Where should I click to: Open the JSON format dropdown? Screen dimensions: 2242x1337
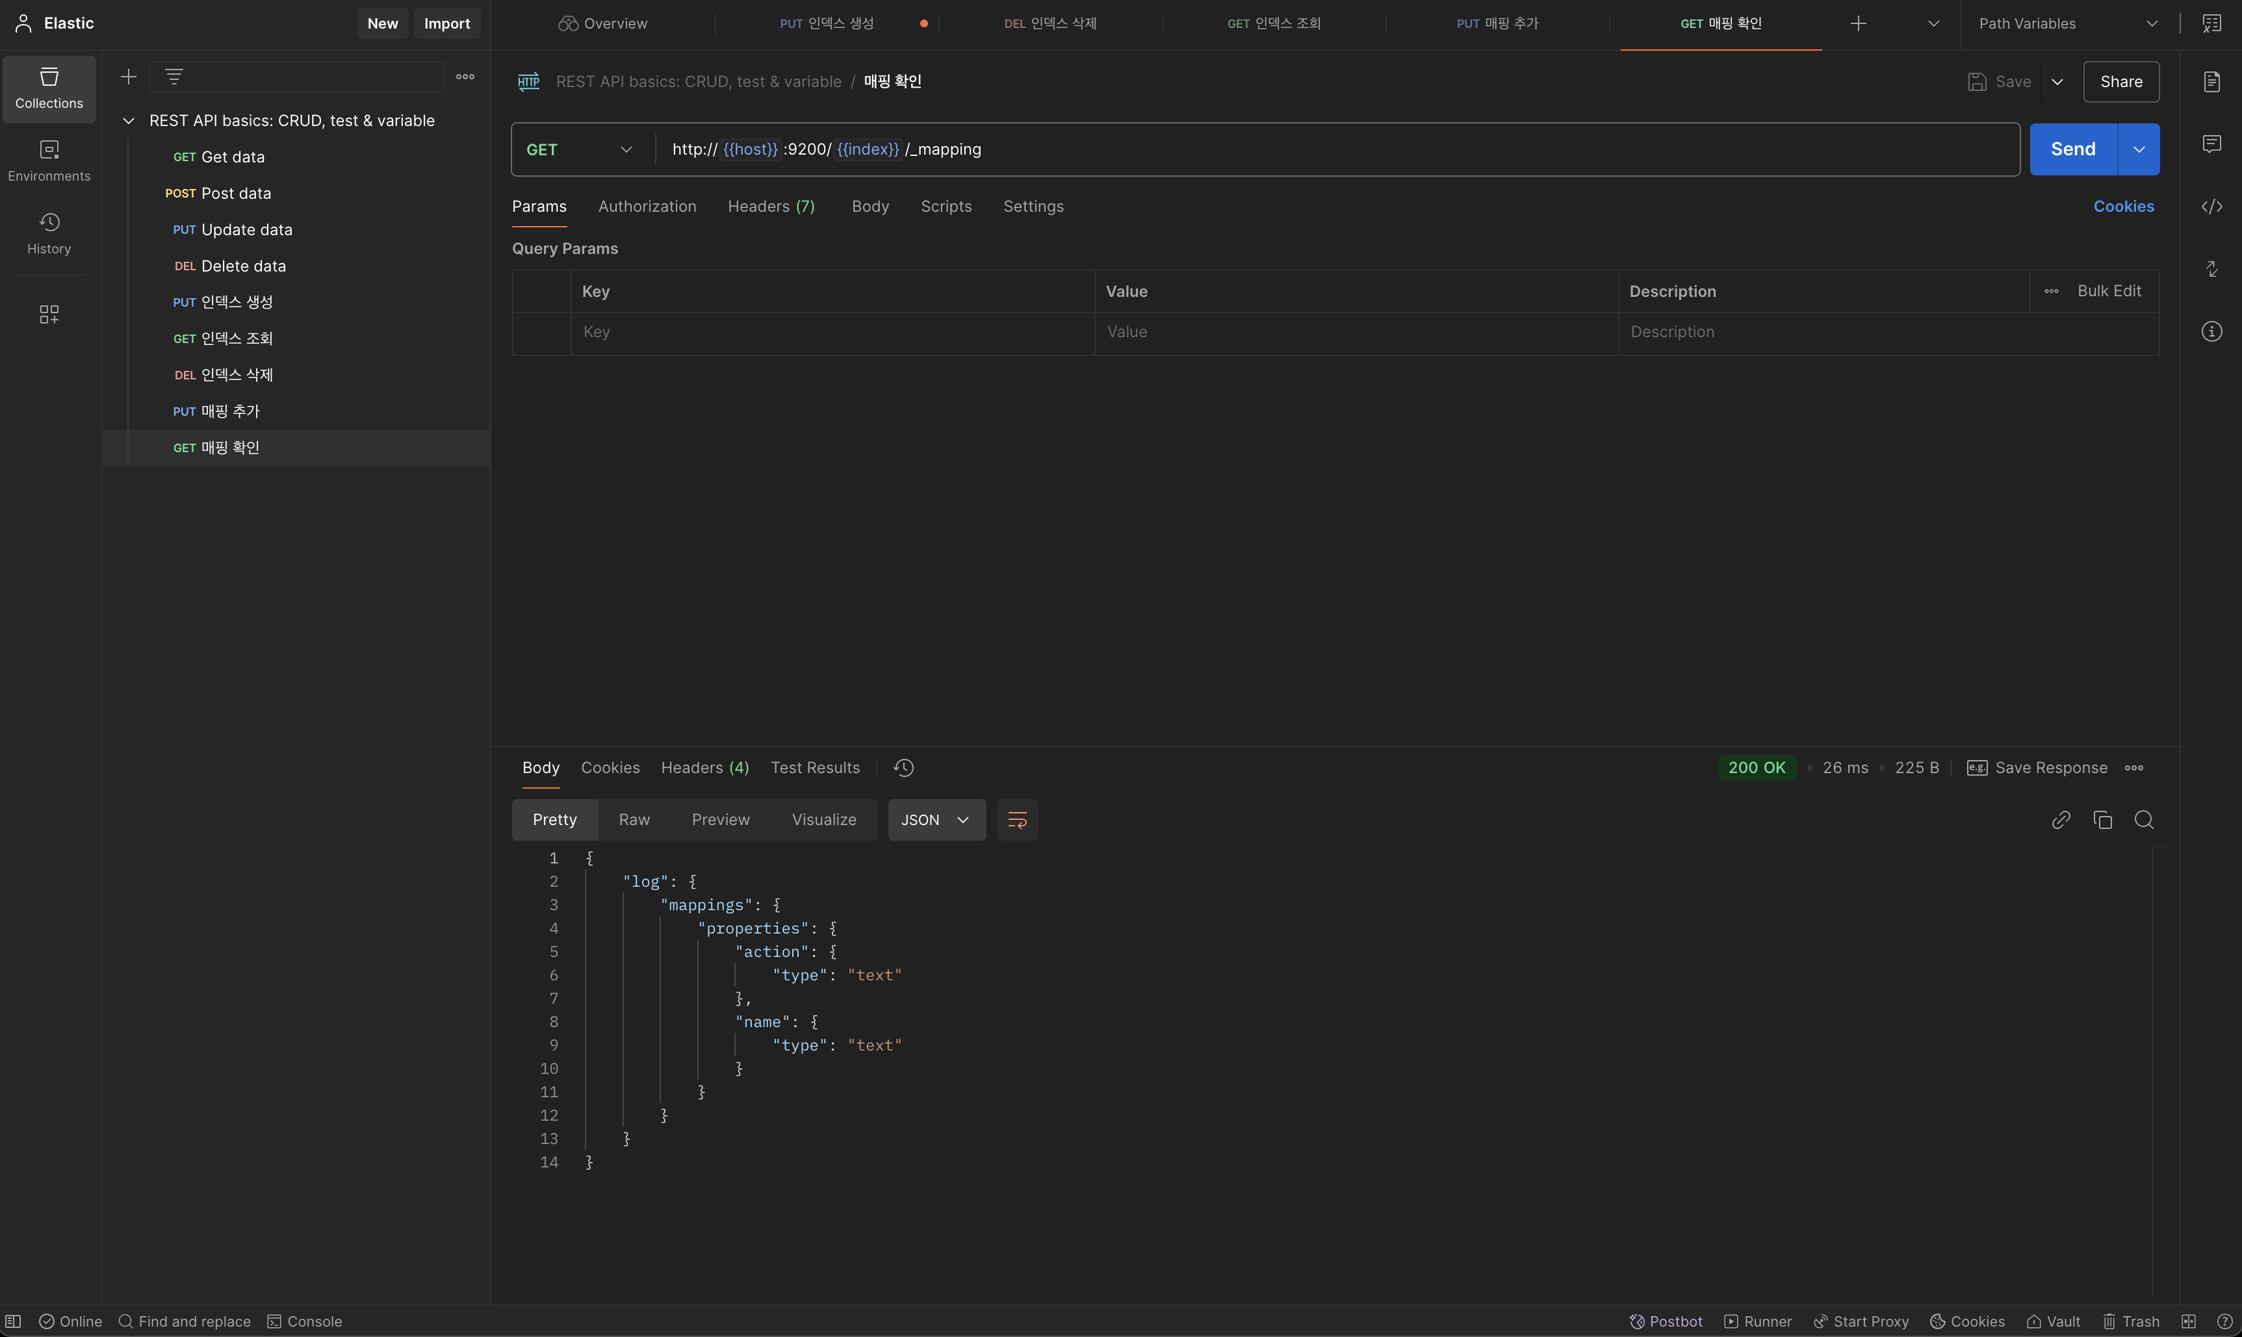(x=935, y=820)
